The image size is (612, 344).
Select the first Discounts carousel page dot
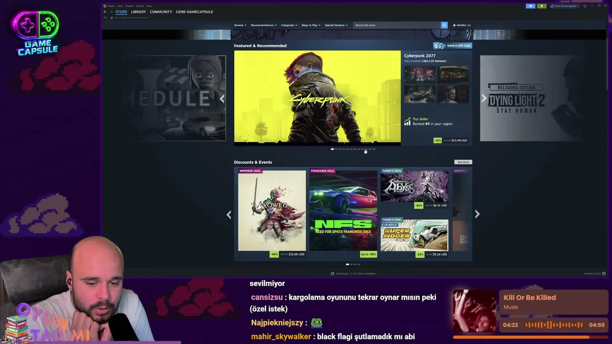(348, 264)
